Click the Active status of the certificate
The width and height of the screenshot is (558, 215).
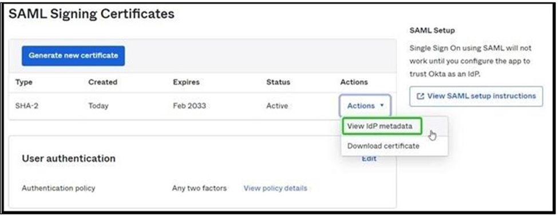point(277,106)
